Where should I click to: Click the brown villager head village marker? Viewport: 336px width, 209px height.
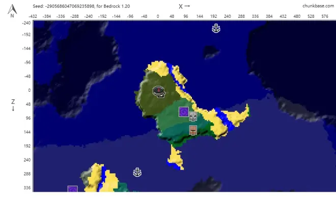(193, 130)
